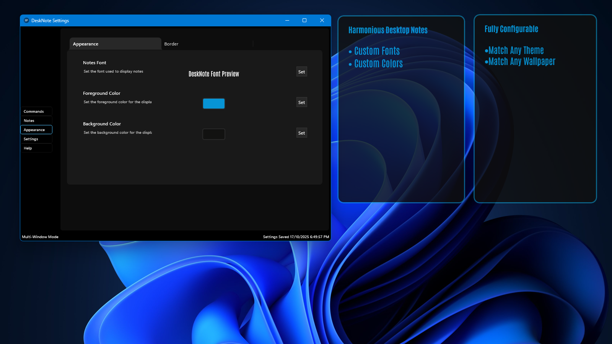Switch to the Appearance tab
The image size is (612, 344).
click(x=85, y=44)
